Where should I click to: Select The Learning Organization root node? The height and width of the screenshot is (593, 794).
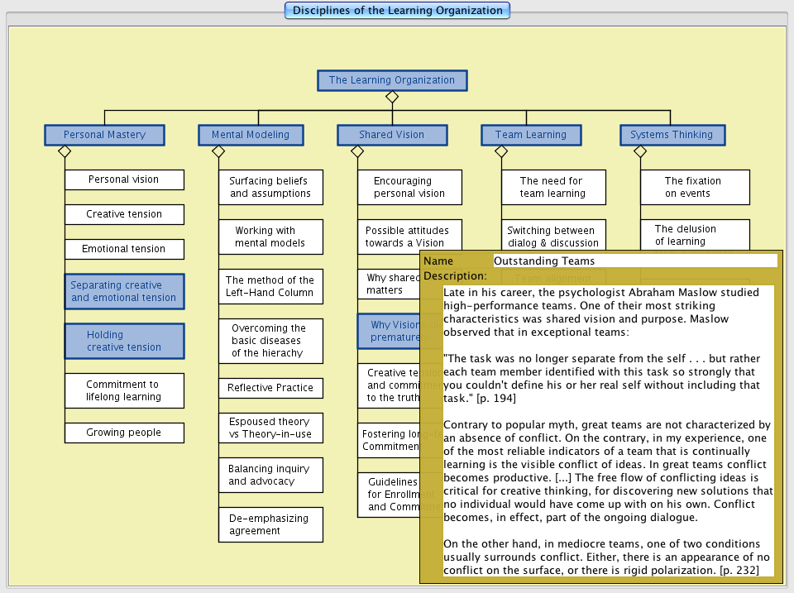point(392,80)
